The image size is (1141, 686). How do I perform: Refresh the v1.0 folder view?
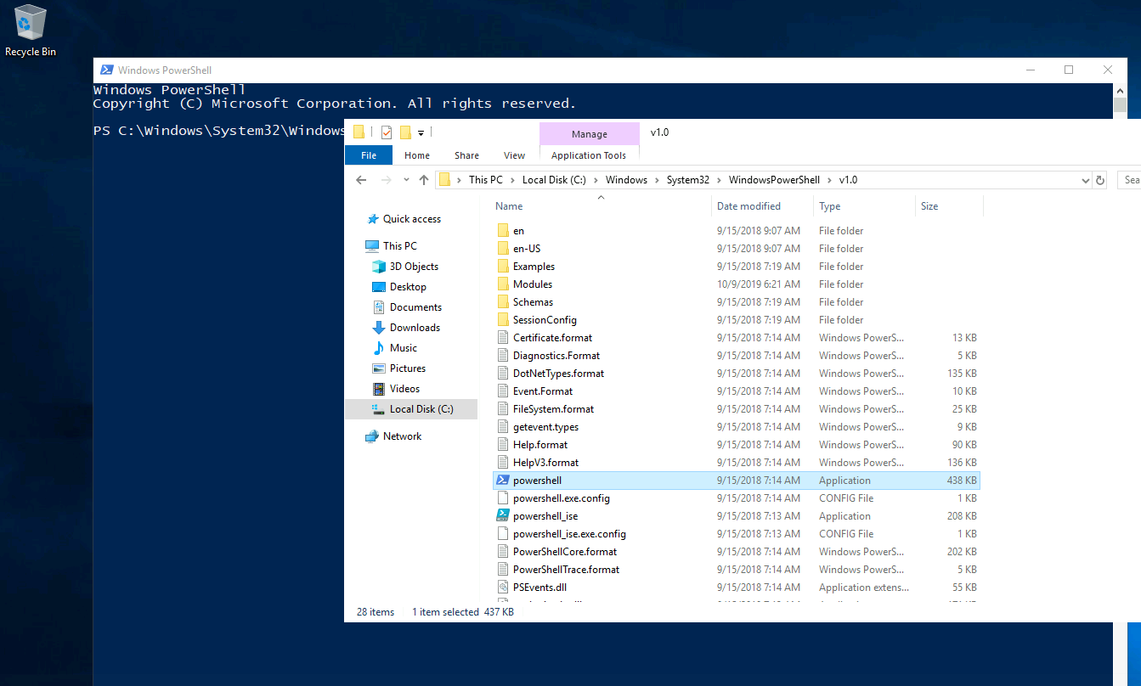coord(1100,180)
